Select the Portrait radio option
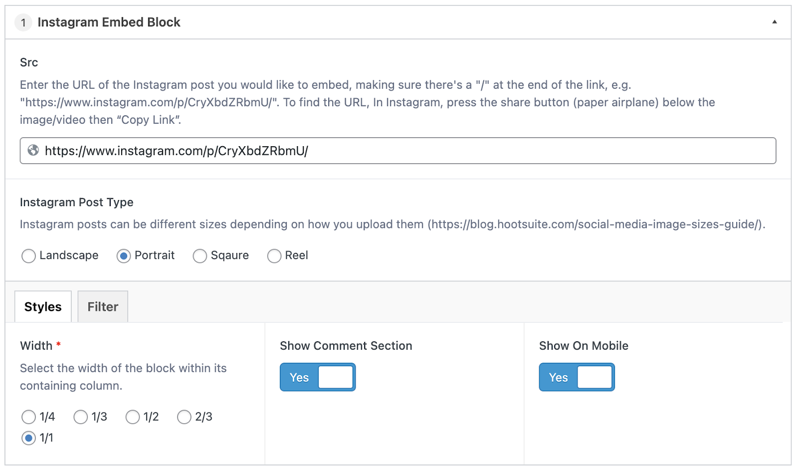The image size is (798, 469). click(x=124, y=256)
